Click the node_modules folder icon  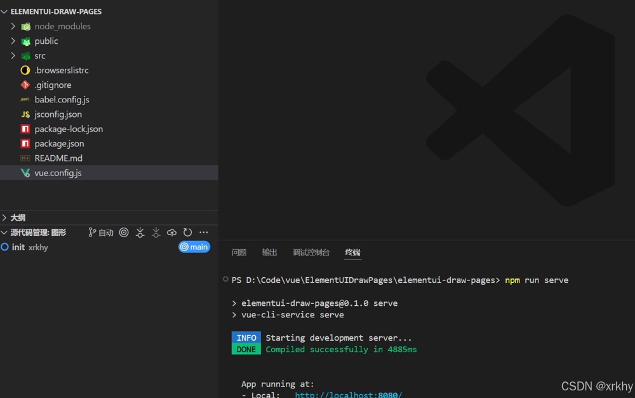(25, 27)
